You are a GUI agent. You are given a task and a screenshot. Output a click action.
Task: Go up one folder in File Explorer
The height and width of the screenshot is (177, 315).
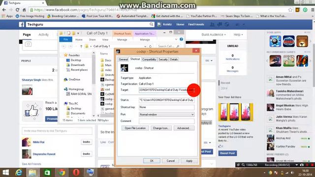(81, 46)
